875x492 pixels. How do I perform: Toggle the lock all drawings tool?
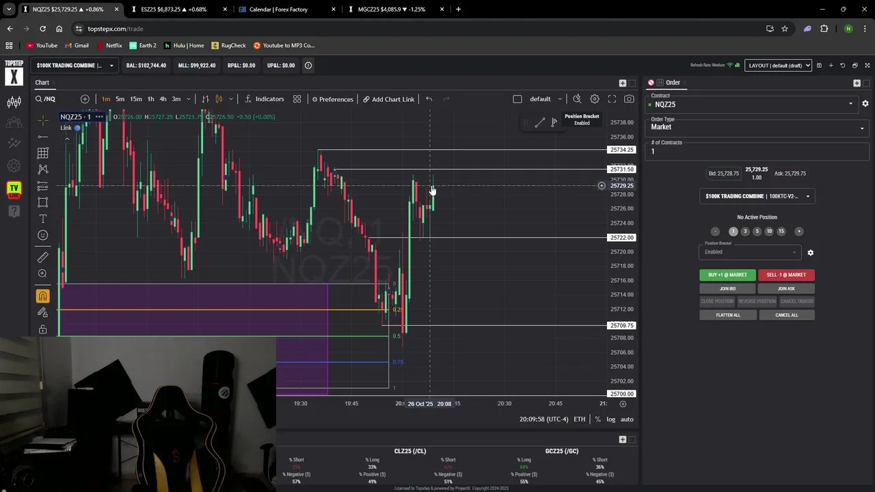(43, 329)
